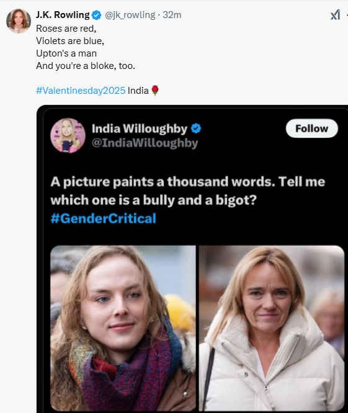
Task: Click the Follow button in the embedded post
Action: pos(311,129)
